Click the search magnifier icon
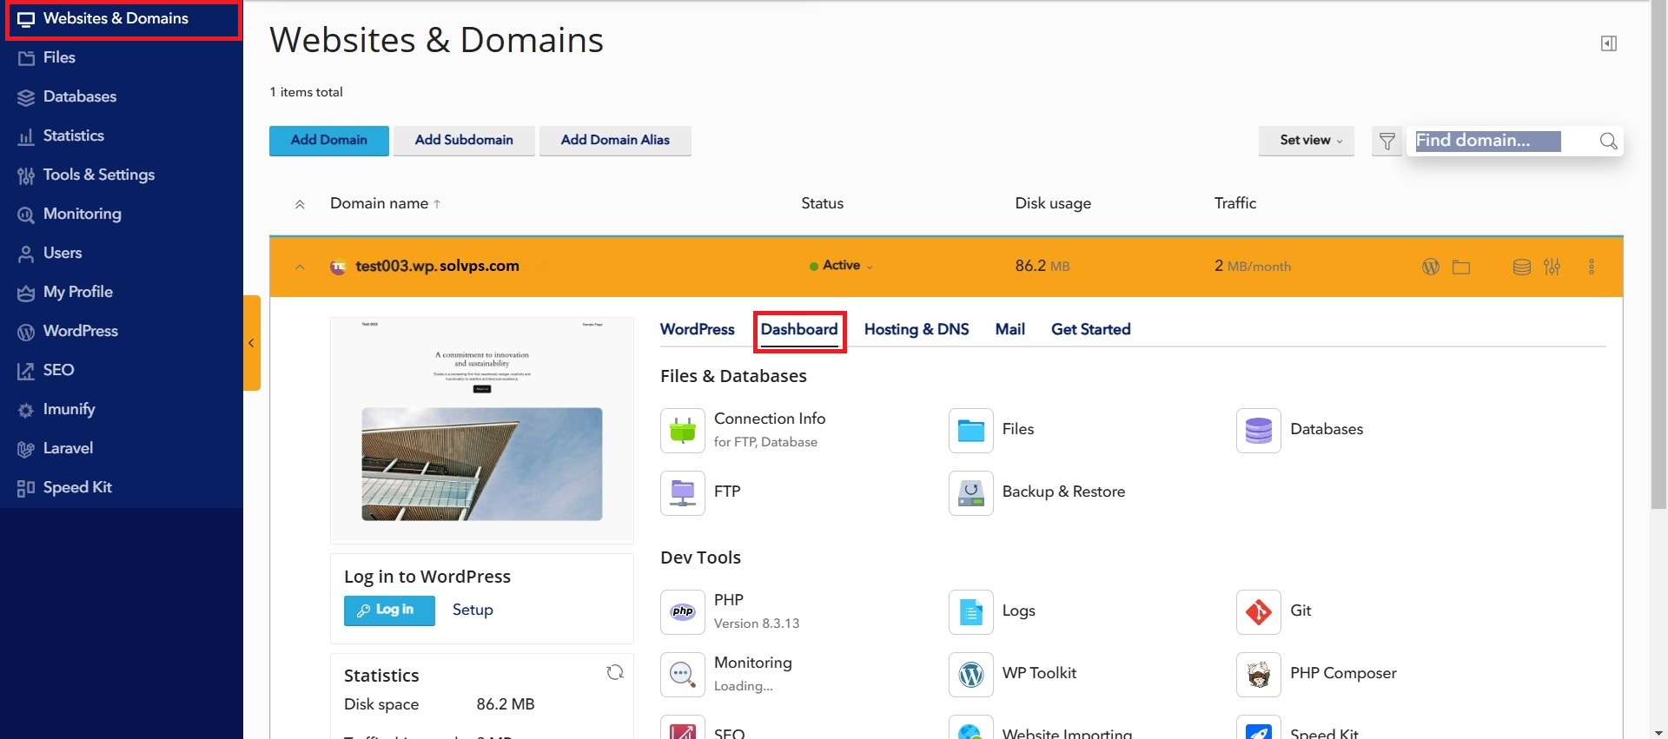The image size is (1668, 739). pyautogui.click(x=1608, y=141)
